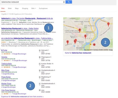This screenshot has width=118, height=98.
Task: Click marker C beside Kunitzer Straße 14
Action: [40, 64]
